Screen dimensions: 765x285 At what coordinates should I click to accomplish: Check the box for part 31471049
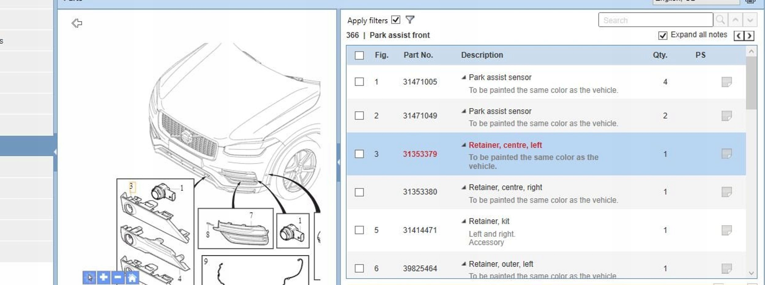pyautogui.click(x=359, y=116)
